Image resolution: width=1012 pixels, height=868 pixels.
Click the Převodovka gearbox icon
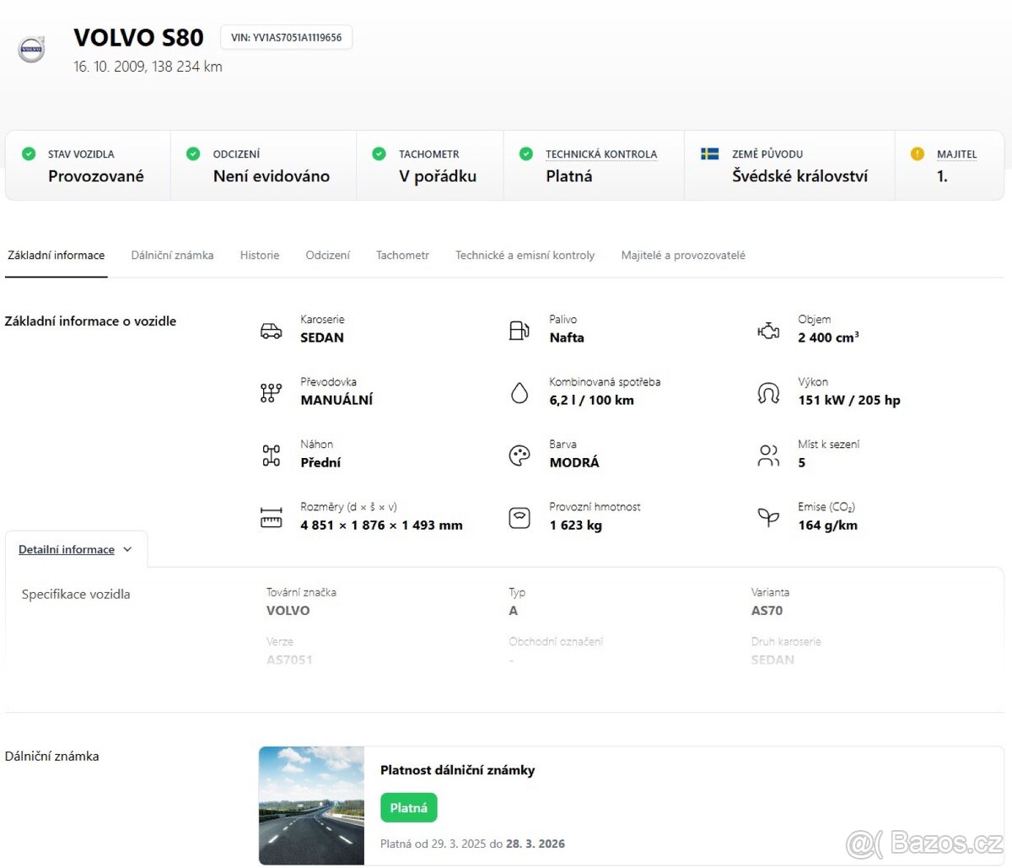270,391
